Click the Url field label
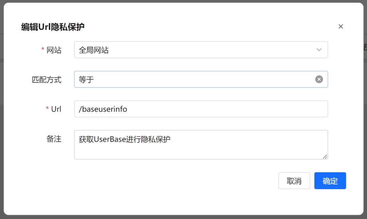367x219 pixels. coord(56,109)
